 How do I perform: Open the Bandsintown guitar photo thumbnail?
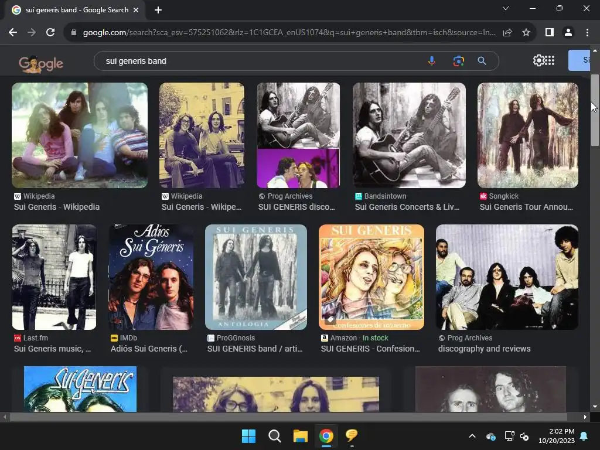(409, 135)
